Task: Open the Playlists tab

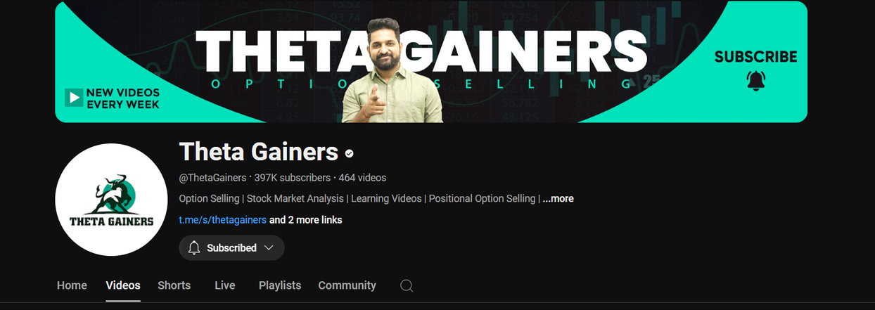Action: click(x=280, y=285)
